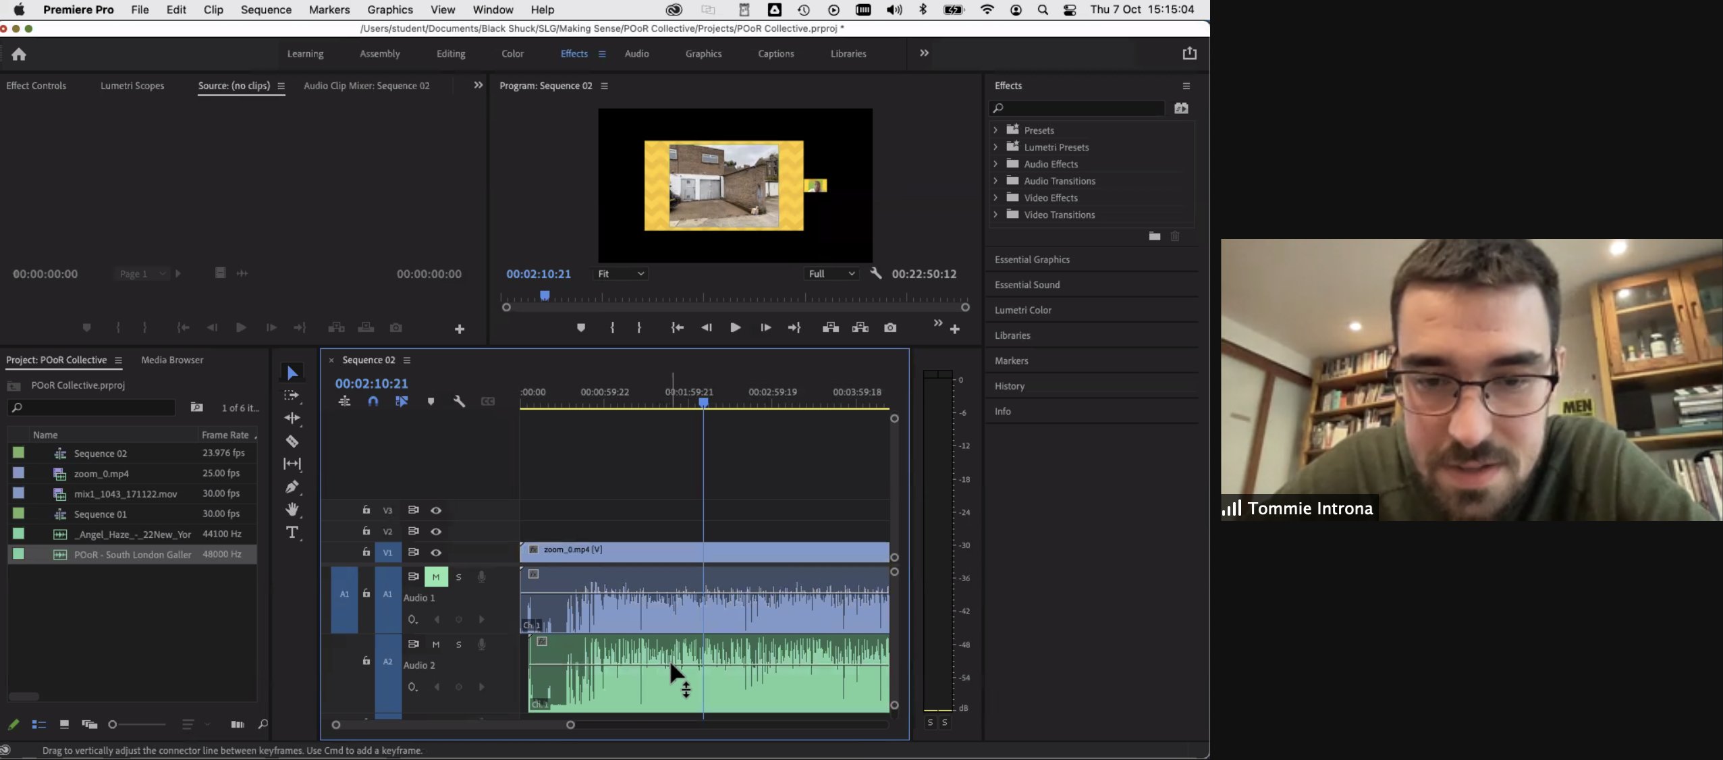
Task: Switch Project panel to Icon View
Action: click(64, 724)
